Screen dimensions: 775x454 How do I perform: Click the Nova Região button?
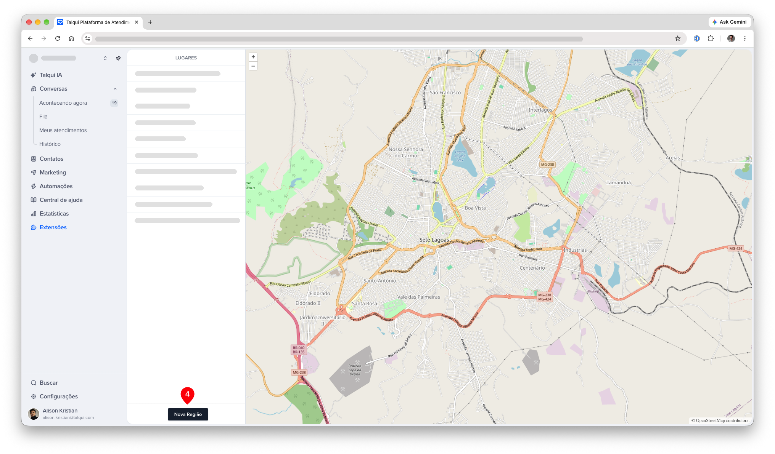188,414
